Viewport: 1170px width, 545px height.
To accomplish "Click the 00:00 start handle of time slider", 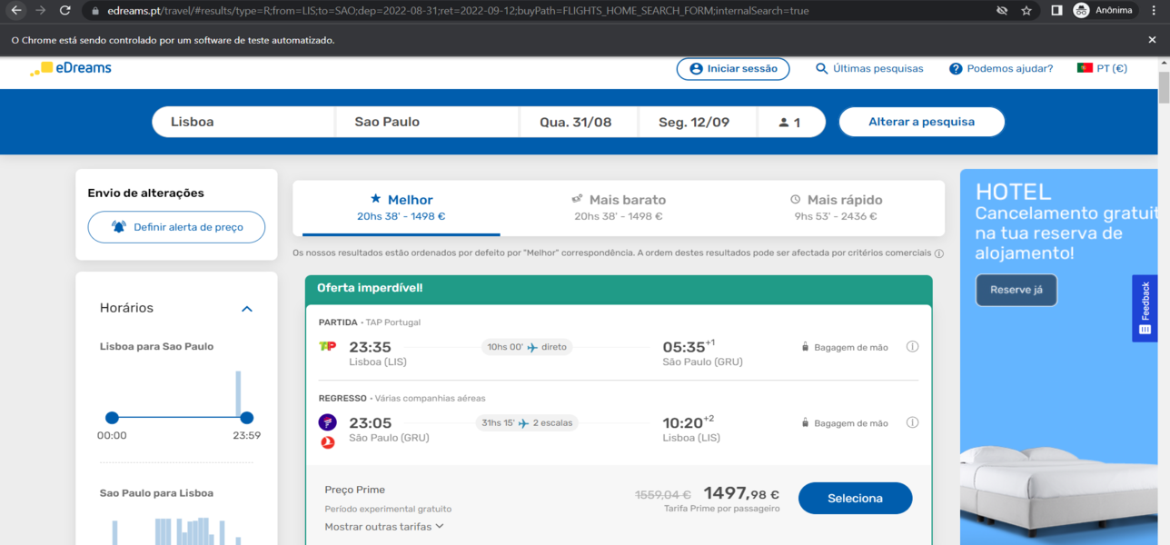I will pyautogui.click(x=112, y=418).
